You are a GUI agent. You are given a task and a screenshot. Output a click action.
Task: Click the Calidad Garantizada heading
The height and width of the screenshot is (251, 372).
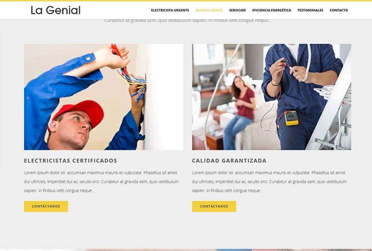229,161
